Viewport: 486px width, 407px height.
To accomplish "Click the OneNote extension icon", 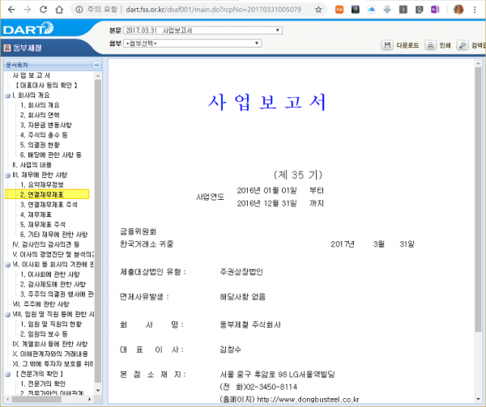I will tap(435, 10).
